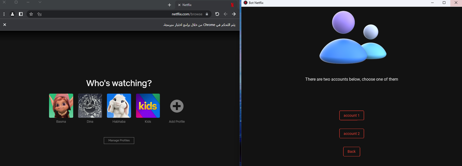
Task: Click the lock icon beside netflix.com URL
Action: [207, 14]
